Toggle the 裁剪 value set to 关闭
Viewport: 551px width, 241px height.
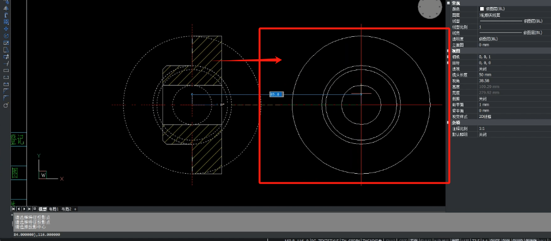point(514,98)
